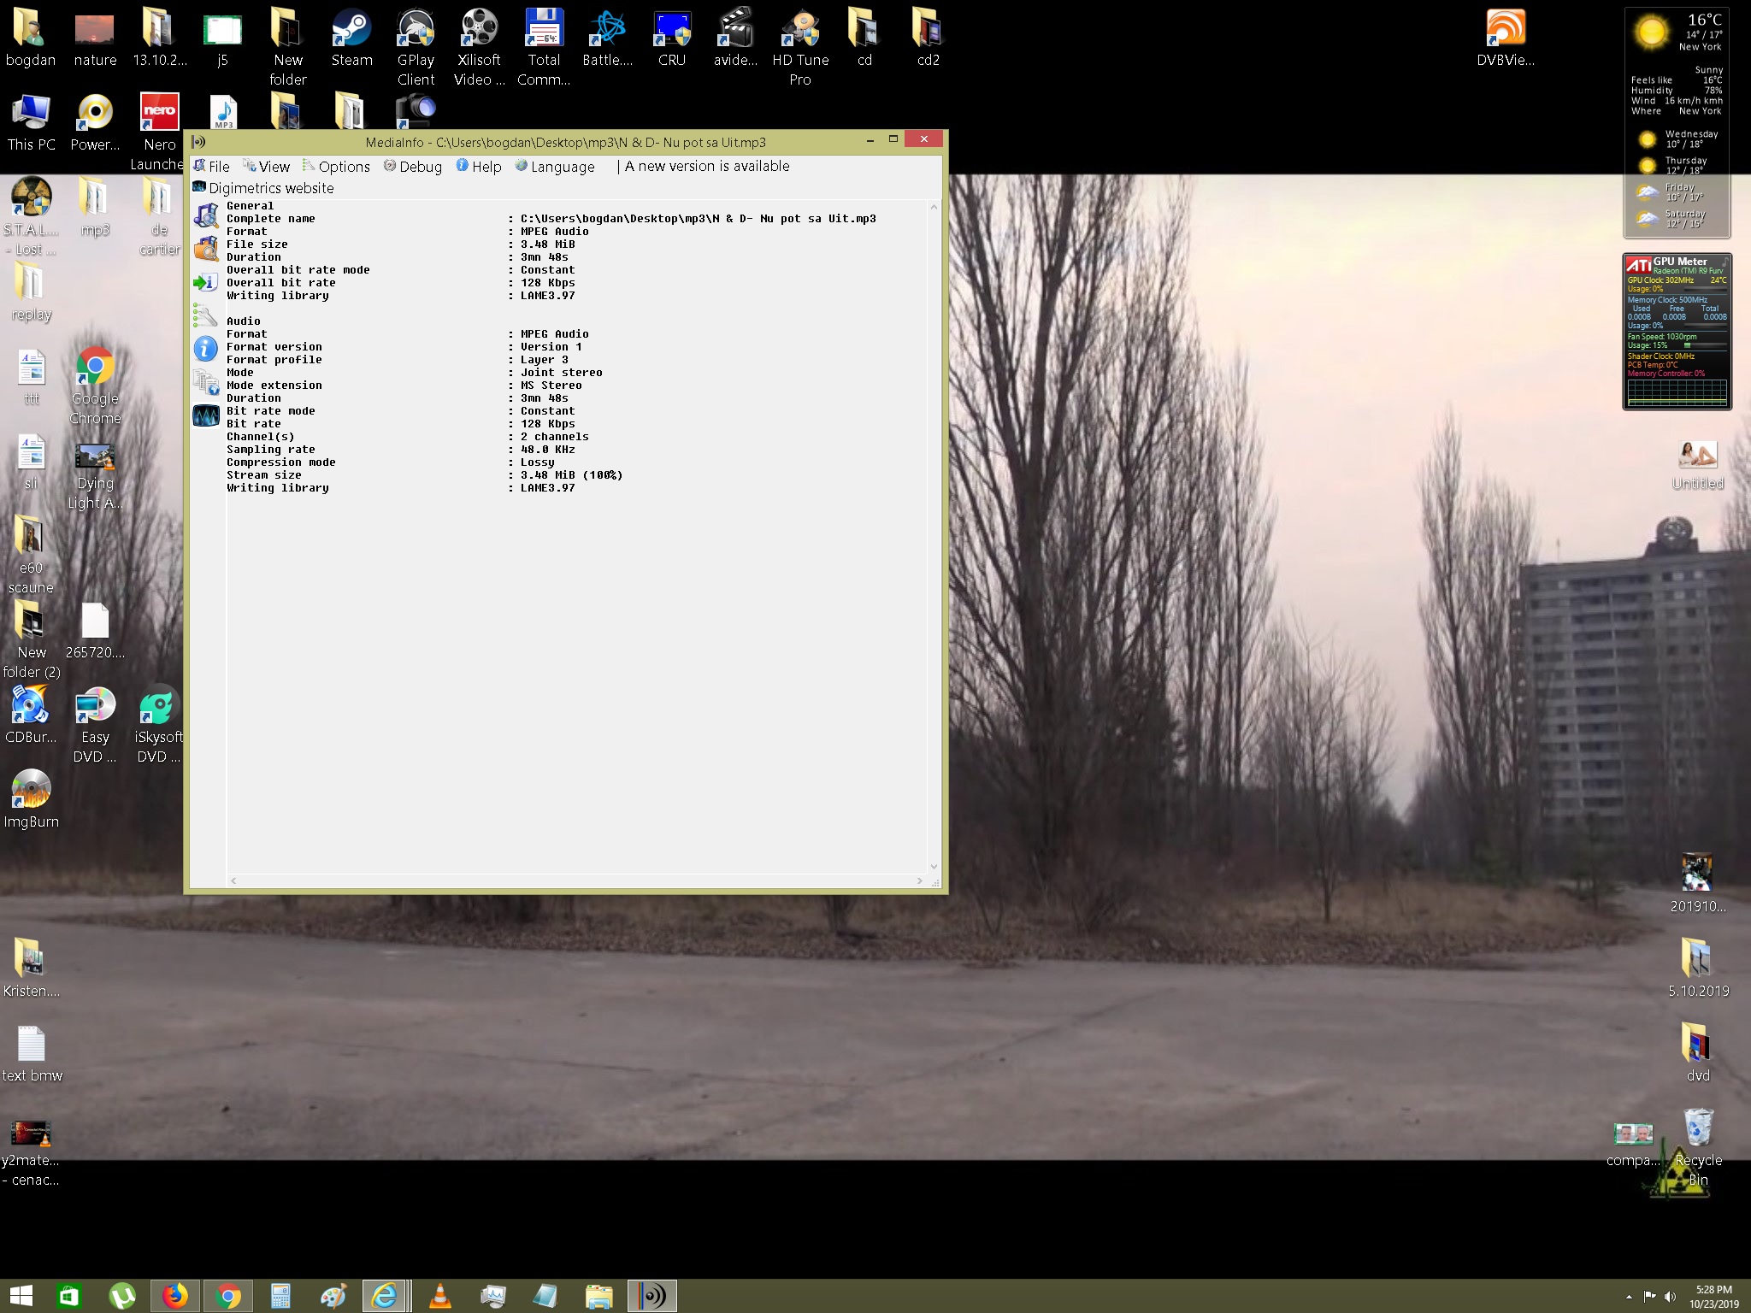Viewport: 1751px width, 1313px height.
Task: Show hidden system tray icons
Action: point(1629,1297)
